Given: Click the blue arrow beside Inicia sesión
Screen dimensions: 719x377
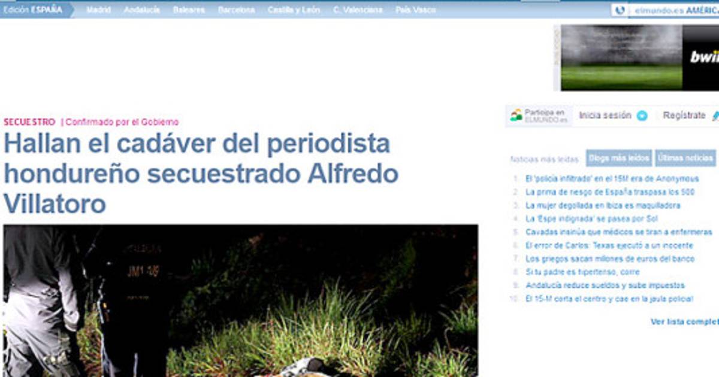Looking at the screenshot, I should [x=642, y=116].
